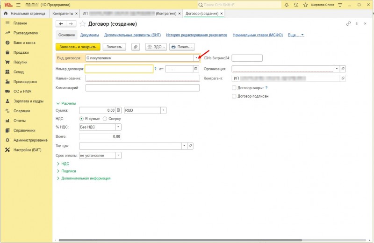Screen dimensions: 374x243
Task: Open Номинальные ставки (МСФО) link
Action: (x=258, y=35)
